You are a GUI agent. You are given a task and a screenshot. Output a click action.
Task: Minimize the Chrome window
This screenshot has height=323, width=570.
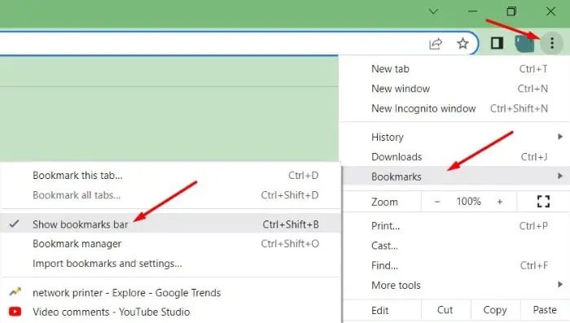[472, 11]
